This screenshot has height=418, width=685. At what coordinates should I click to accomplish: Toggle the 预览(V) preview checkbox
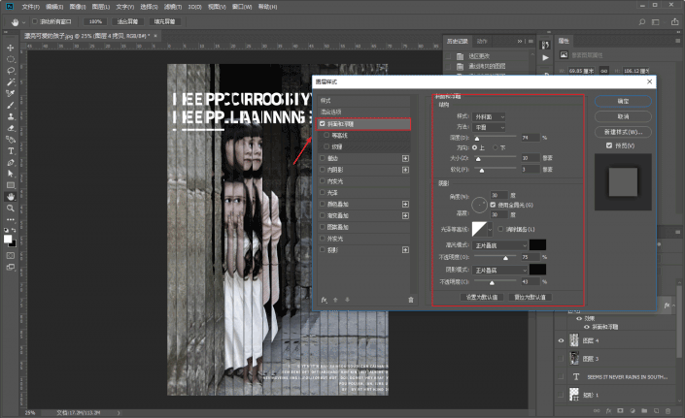[609, 145]
